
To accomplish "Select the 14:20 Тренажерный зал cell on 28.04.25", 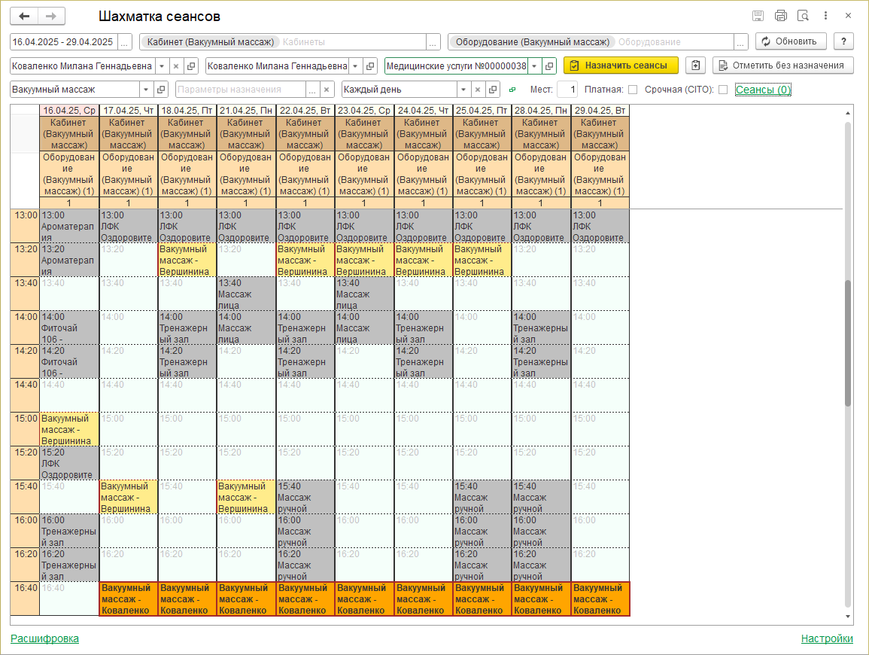I will (541, 361).
